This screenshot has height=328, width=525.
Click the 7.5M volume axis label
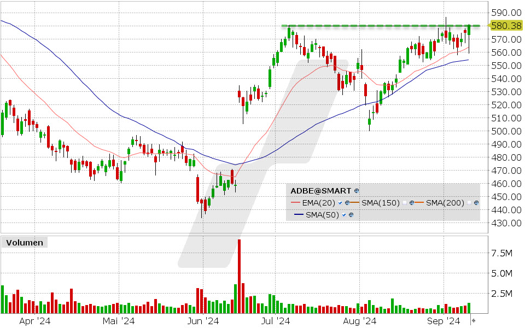502,253
